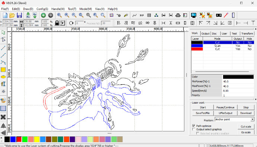257x147 pixels.
Task: Switch to the Output tab
Action: [205, 33]
